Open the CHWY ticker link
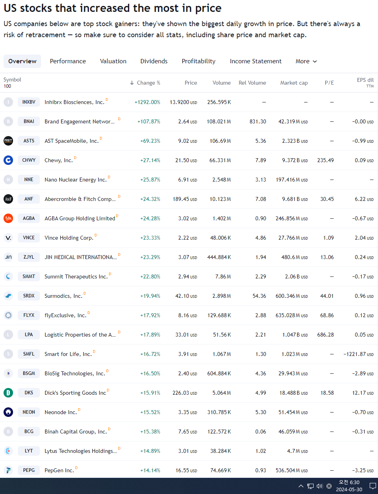 click(29, 160)
